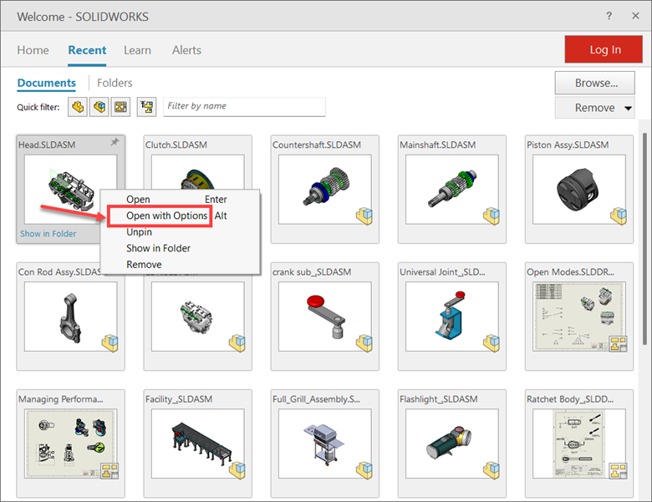Click assembly icon on crank sub thumbnail
The height and width of the screenshot is (502, 652).
[x=364, y=343]
